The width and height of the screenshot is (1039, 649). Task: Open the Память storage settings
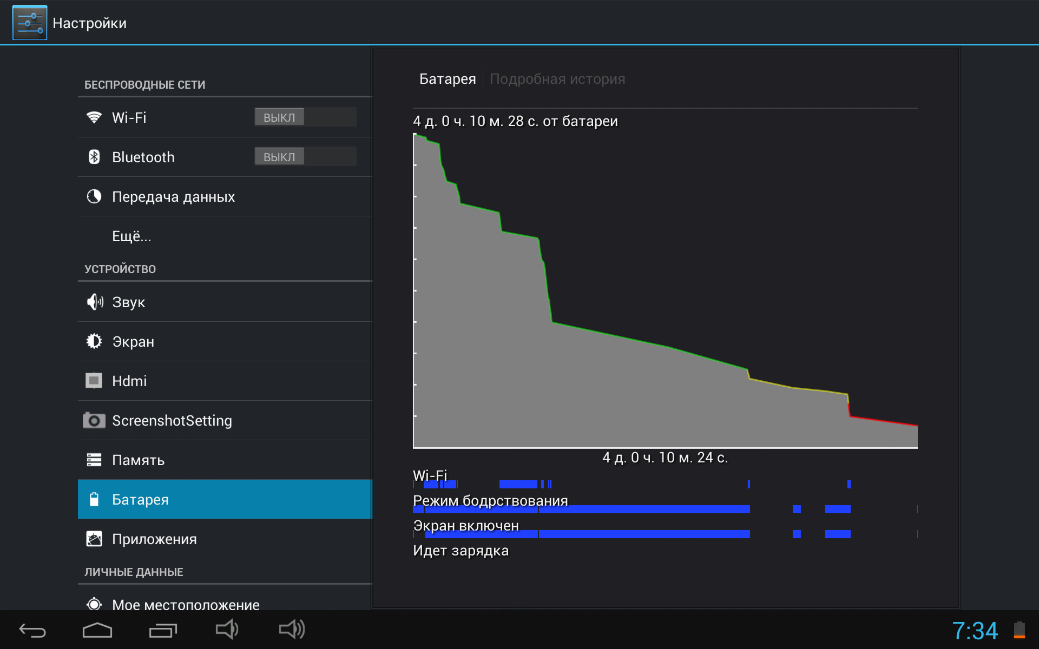click(x=139, y=460)
